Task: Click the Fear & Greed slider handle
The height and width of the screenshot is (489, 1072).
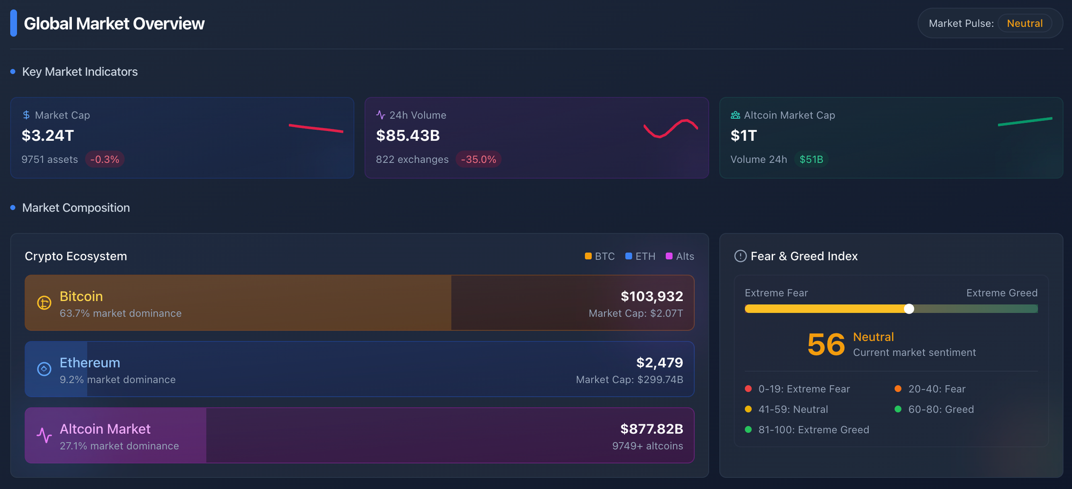Action: pos(909,309)
